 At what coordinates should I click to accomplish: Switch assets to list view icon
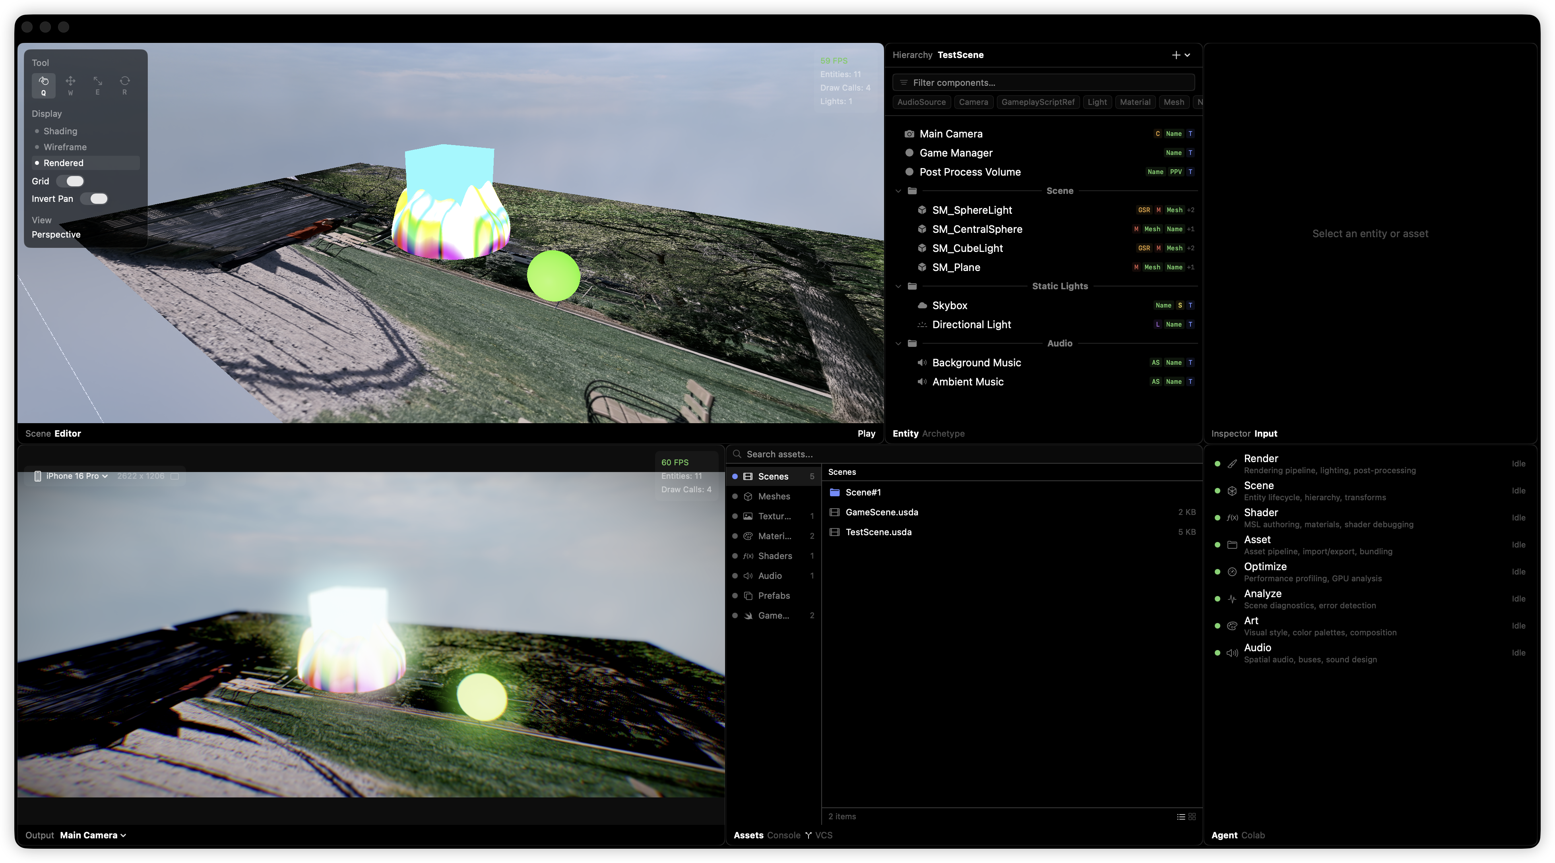pos(1181,817)
